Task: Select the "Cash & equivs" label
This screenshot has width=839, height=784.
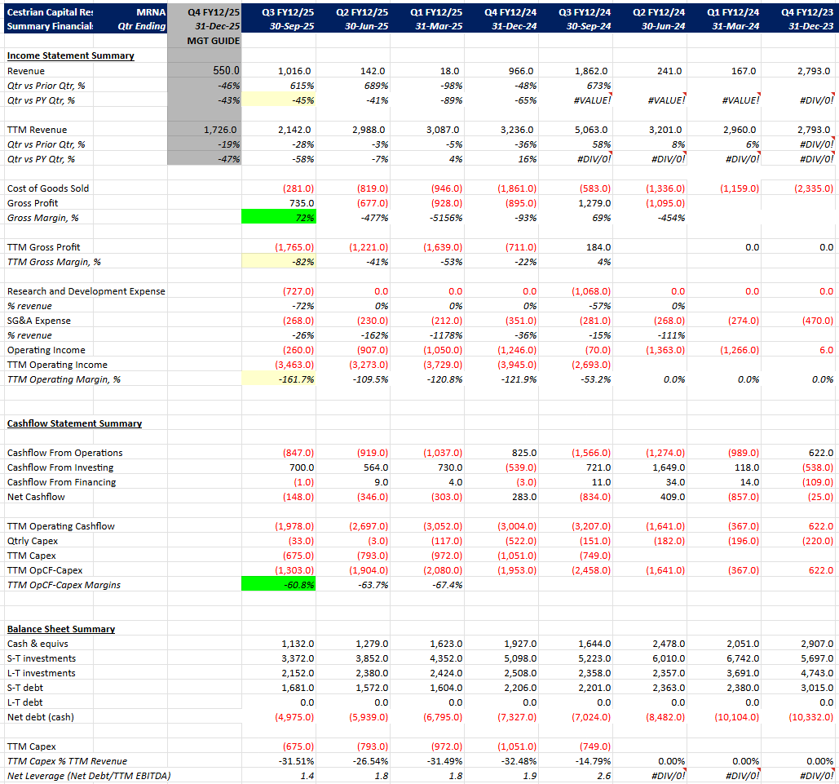Action: coord(38,644)
